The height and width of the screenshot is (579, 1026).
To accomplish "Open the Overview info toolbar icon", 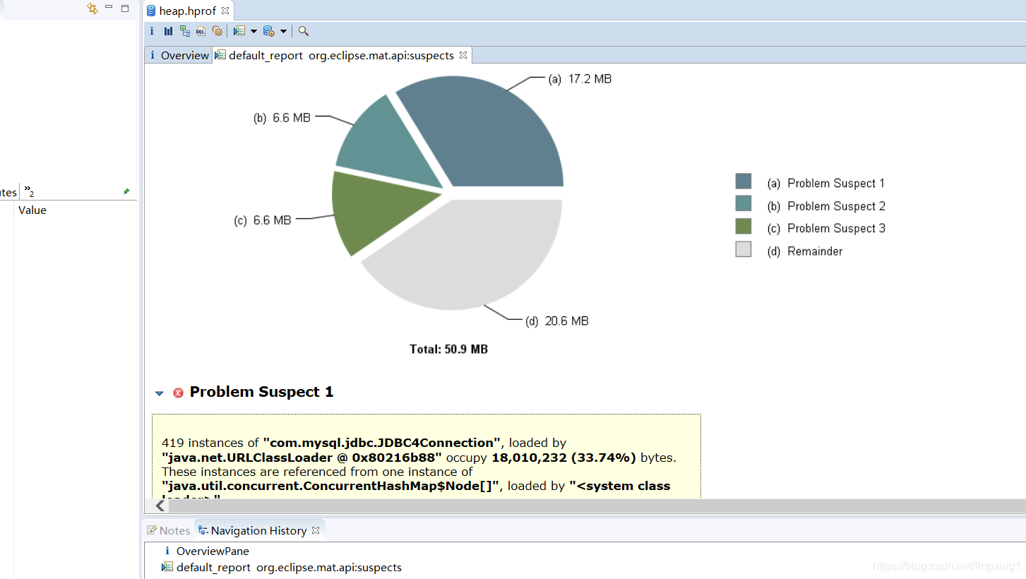I will click(x=152, y=31).
